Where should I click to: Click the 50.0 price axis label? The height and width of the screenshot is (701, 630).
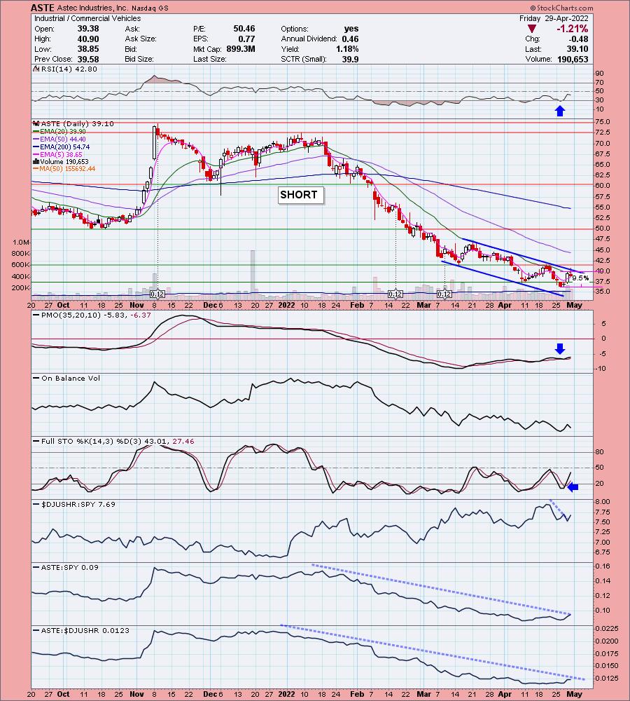point(602,229)
